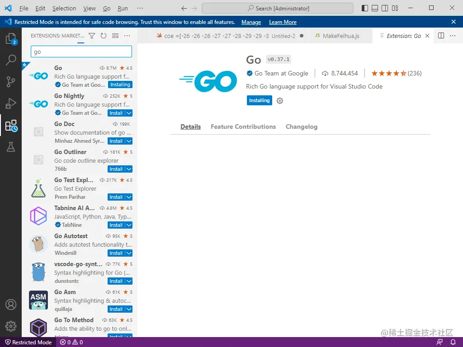Image resolution: width=463 pixels, height=347 pixels.
Task: Expand Go Outliner install dropdown arrow
Action: coord(129,169)
